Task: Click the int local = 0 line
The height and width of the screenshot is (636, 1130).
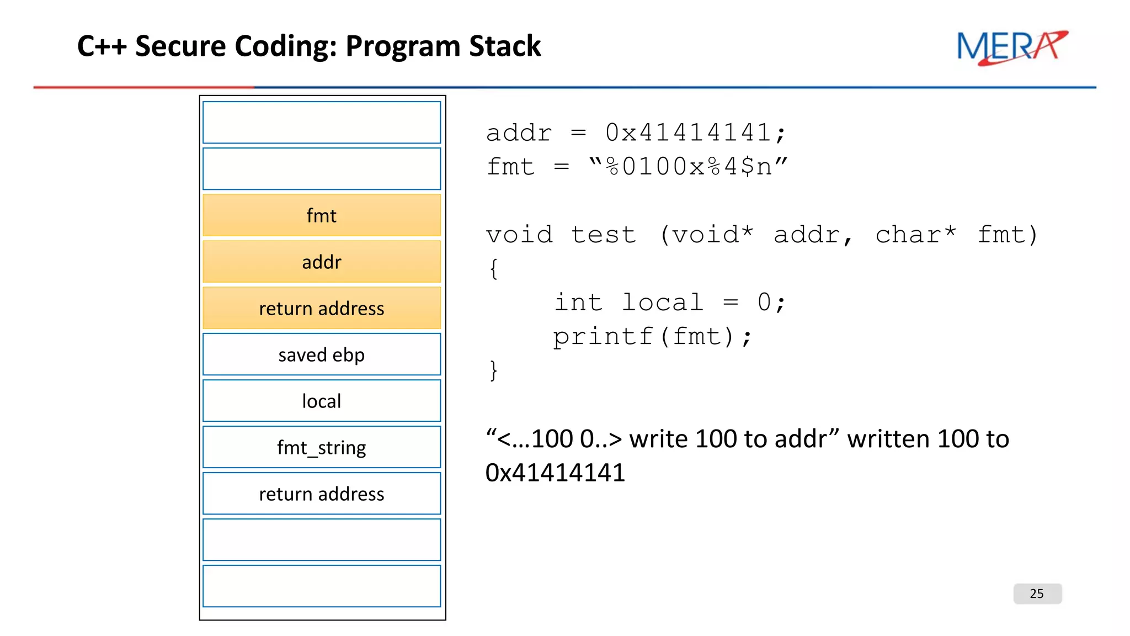Action: (x=669, y=303)
